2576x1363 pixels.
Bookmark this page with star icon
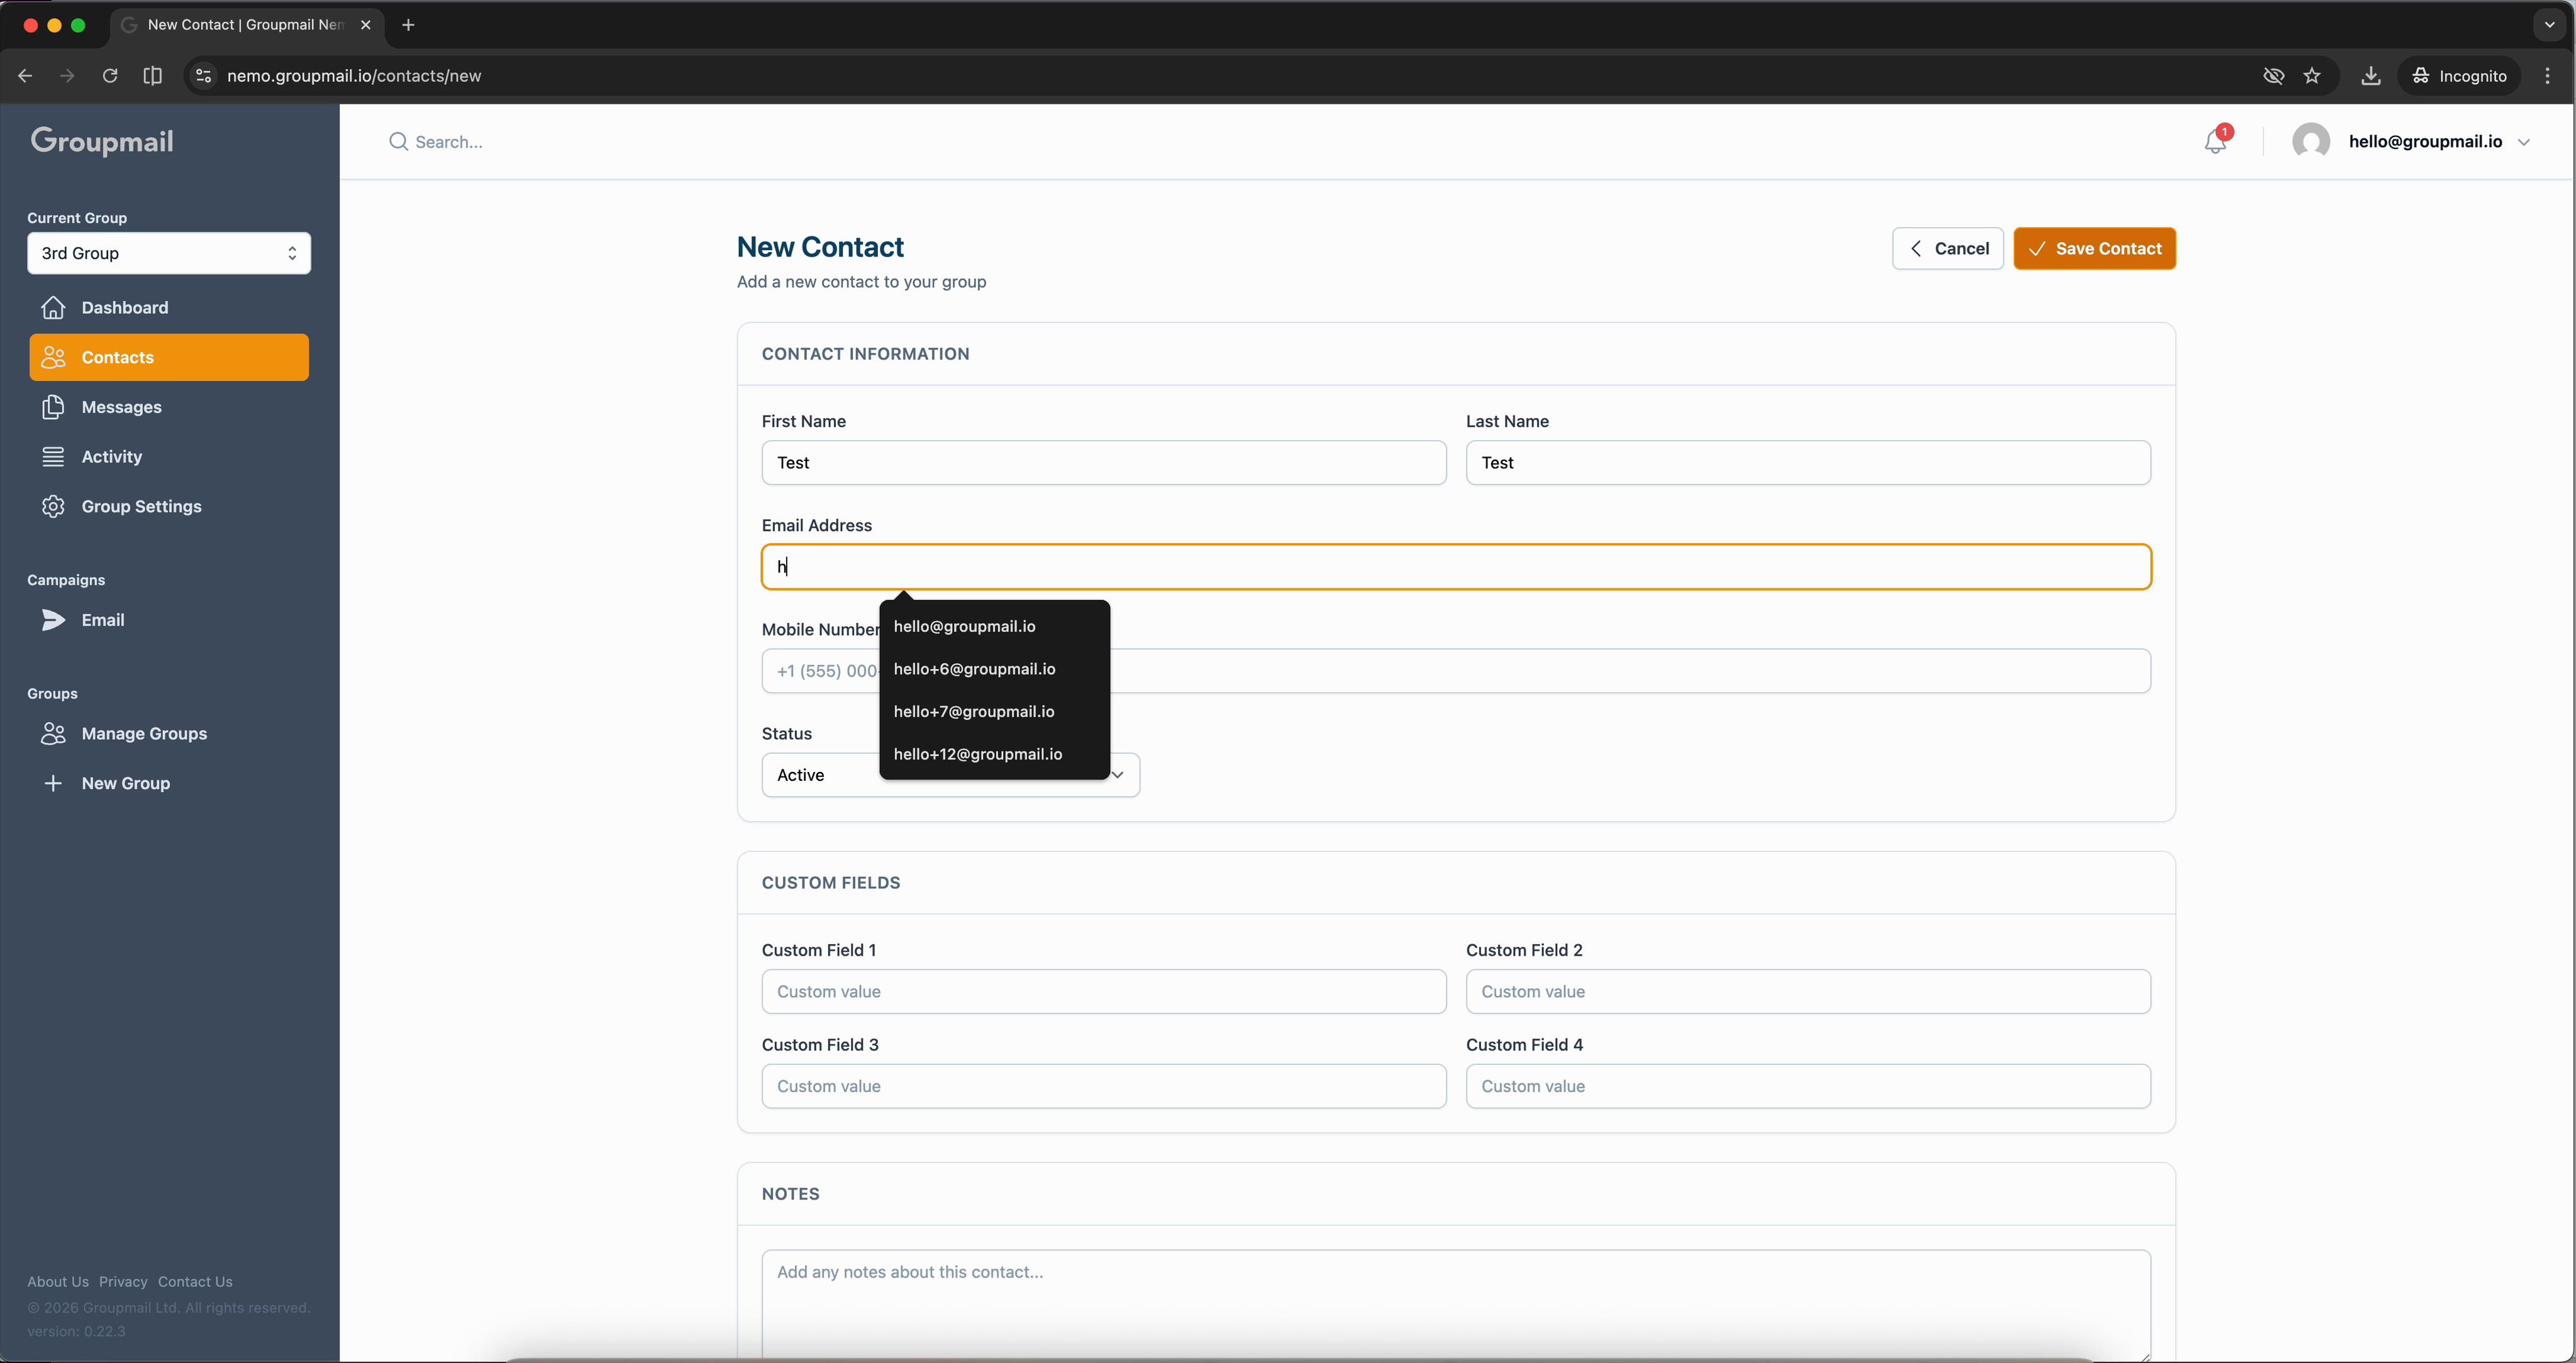(x=2312, y=76)
